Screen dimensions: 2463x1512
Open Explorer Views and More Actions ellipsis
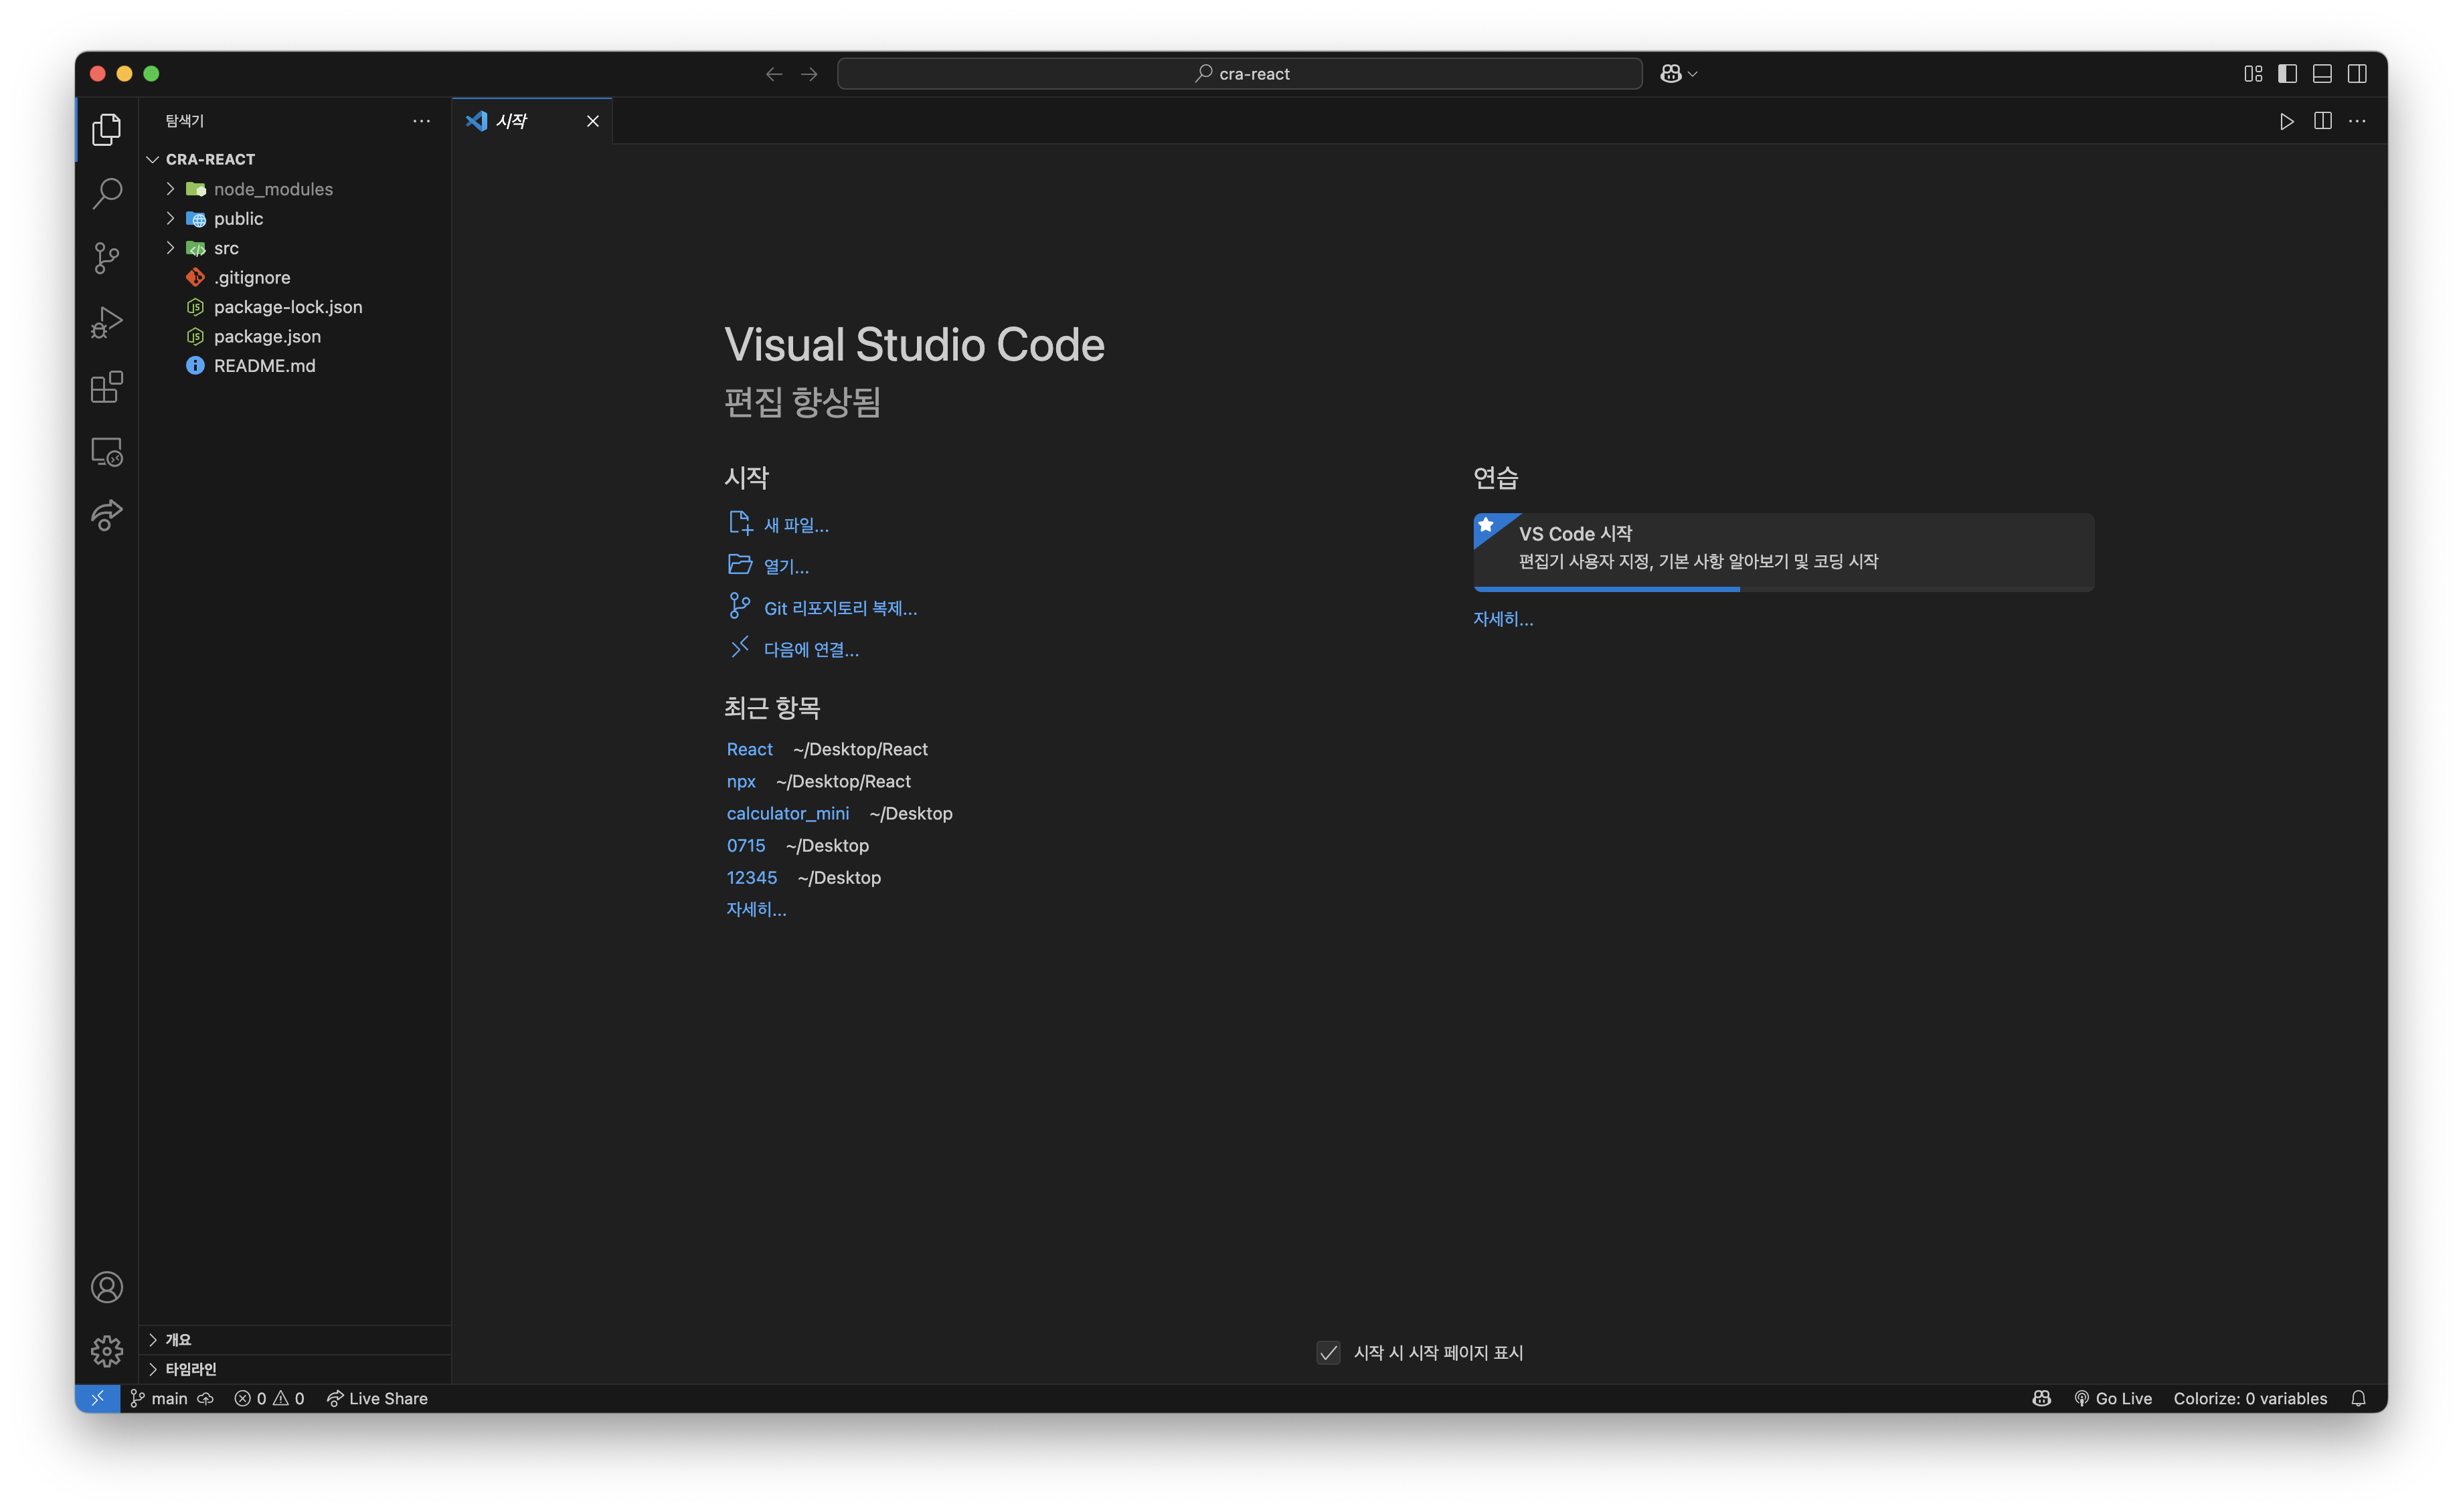point(422,121)
